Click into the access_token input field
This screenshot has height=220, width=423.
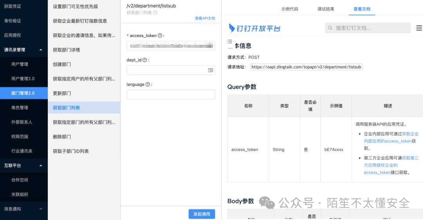(x=170, y=45)
